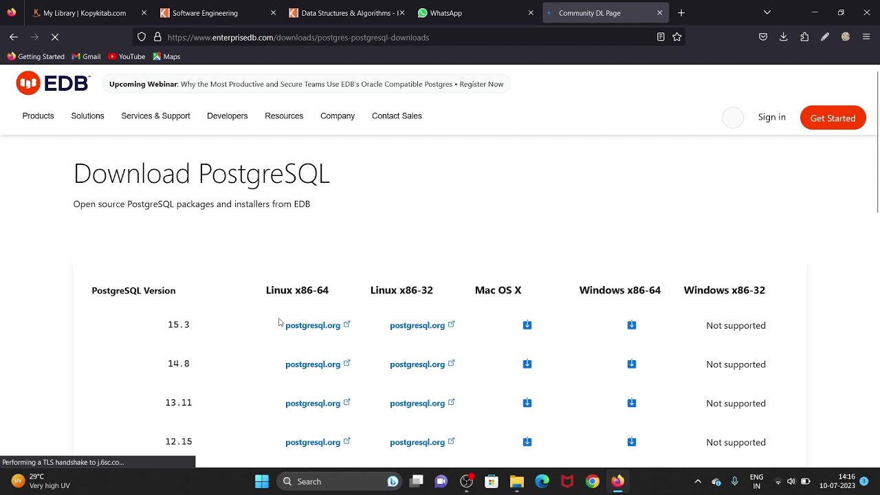Click the EDB logo

pos(53,83)
